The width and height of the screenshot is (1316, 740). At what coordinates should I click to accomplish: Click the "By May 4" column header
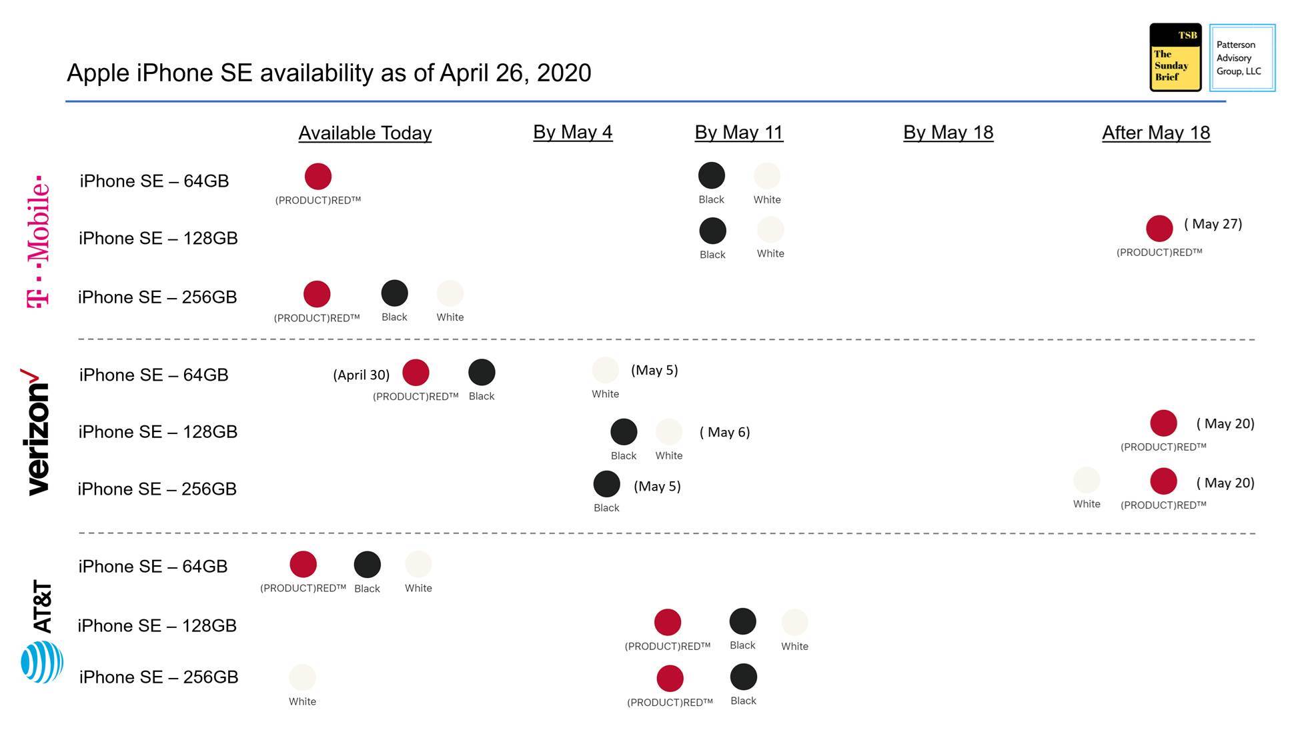click(x=572, y=132)
